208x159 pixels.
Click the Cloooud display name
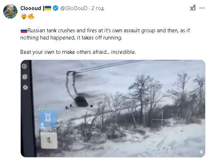[31, 8]
